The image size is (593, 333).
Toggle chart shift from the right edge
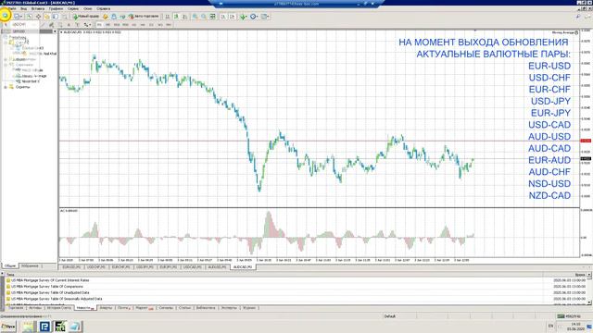[233, 17]
